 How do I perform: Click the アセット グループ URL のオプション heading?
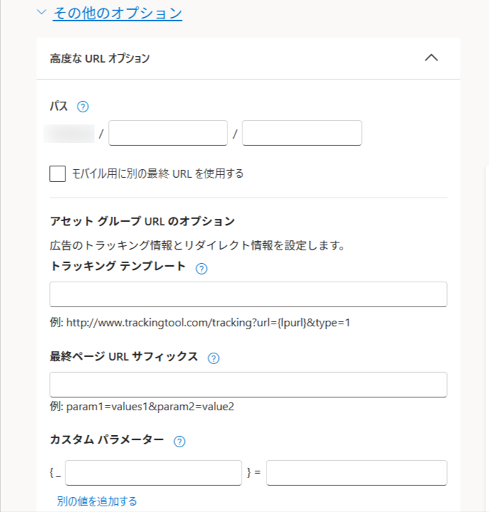point(142,221)
